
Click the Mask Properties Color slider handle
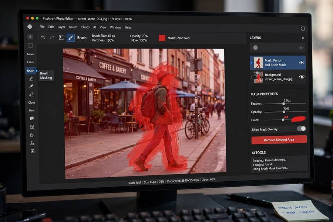pos(283,120)
